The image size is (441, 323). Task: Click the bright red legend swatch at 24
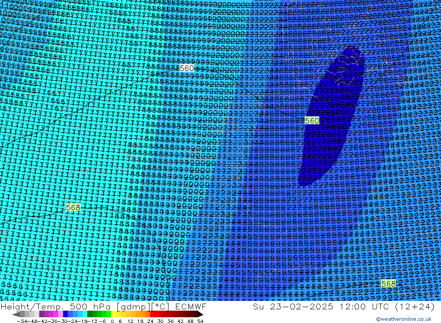[x=152, y=314]
